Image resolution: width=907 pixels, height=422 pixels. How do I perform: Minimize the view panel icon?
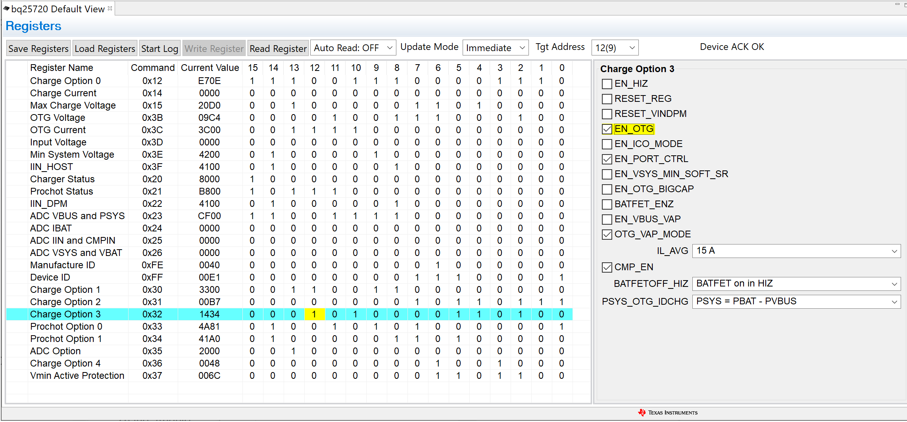pyautogui.click(x=897, y=4)
